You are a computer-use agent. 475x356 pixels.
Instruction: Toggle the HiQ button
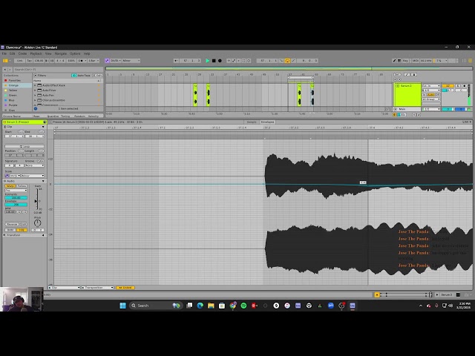click(22, 230)
